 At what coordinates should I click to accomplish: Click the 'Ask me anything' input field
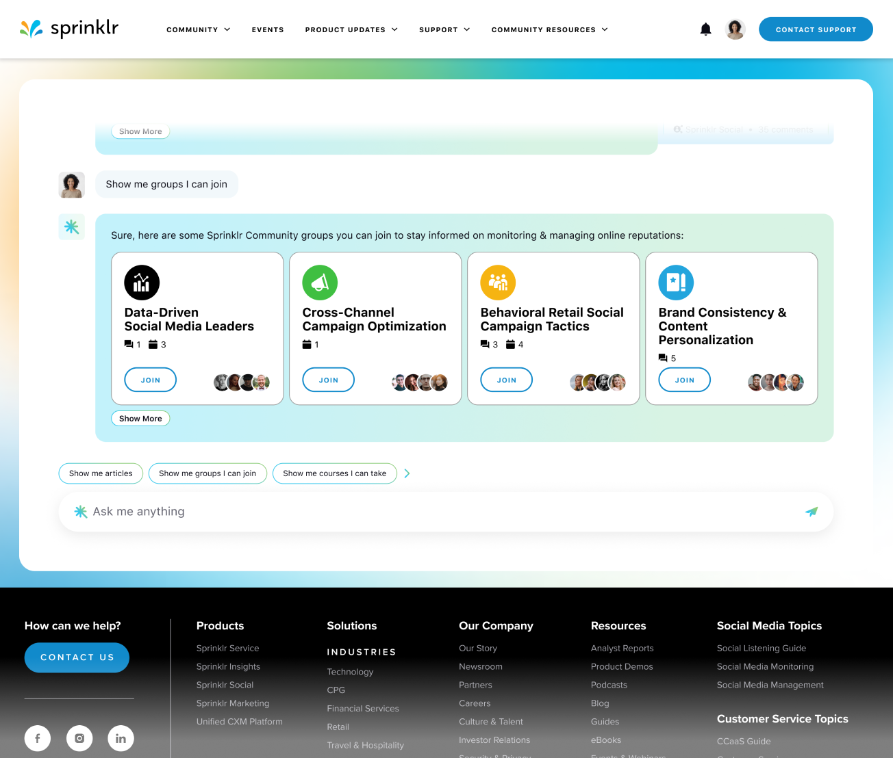coord(438,512)
